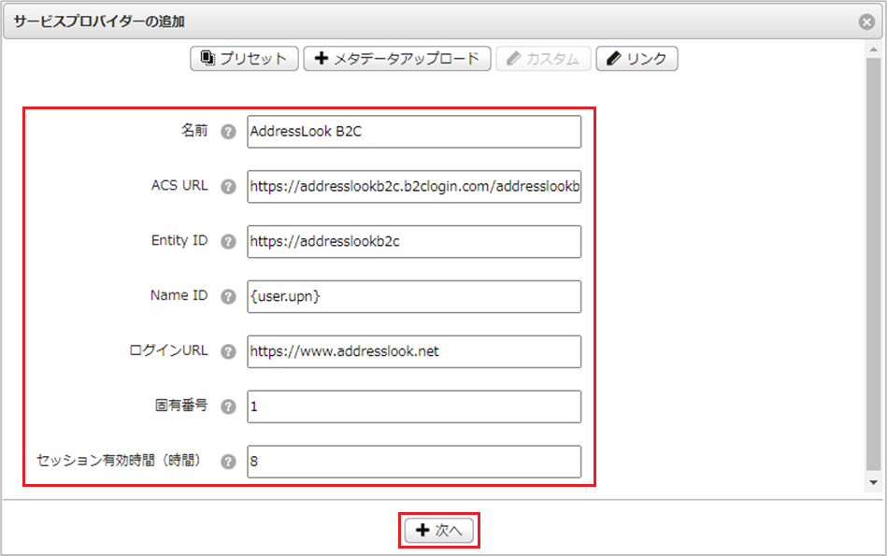Click the ACS URL label
Image resolution: width=887 pixels, height=556 pixels.
coord(179,186)
